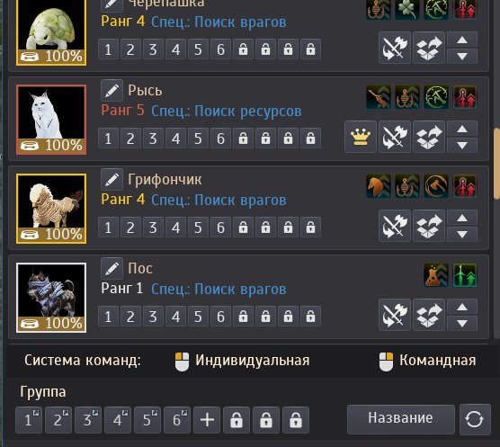Select group 2 in the Группа bar
500x447 pixels.
(x=58, y=420)
